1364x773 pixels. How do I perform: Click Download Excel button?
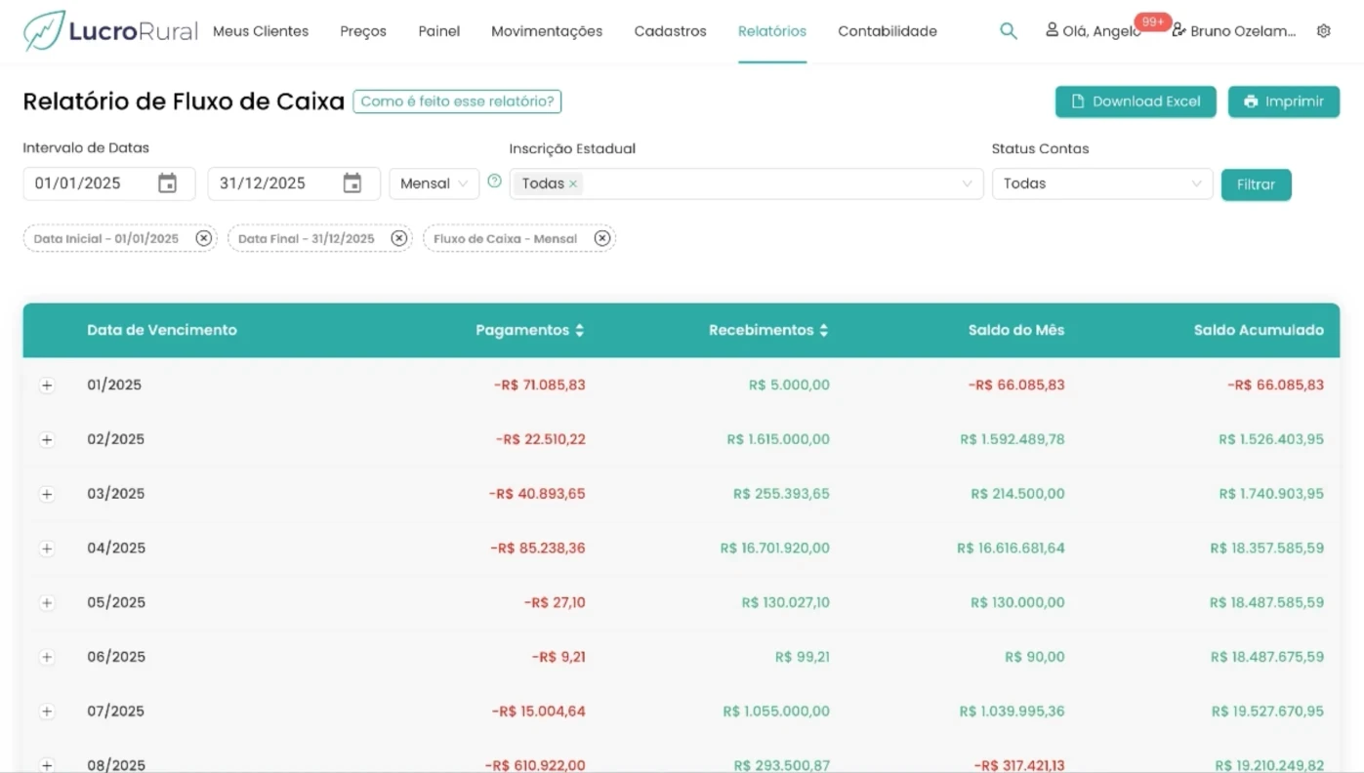1136,102
